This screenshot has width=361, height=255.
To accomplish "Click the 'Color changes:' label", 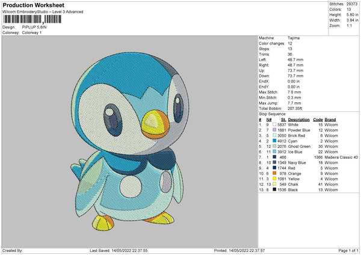I will click(x=272, y=43).
